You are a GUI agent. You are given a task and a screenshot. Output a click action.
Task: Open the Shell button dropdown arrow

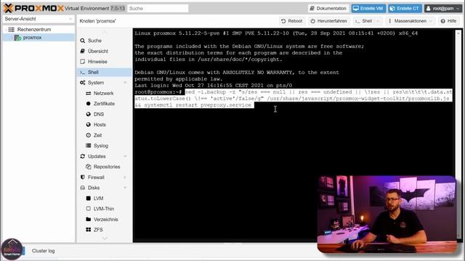[378, 21]
